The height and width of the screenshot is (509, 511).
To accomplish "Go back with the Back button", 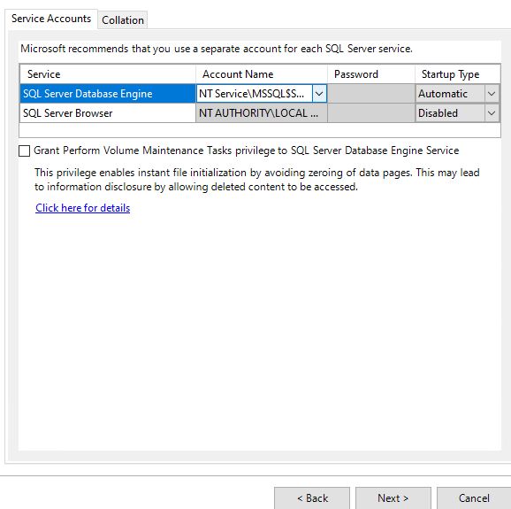I will [312, 498].
